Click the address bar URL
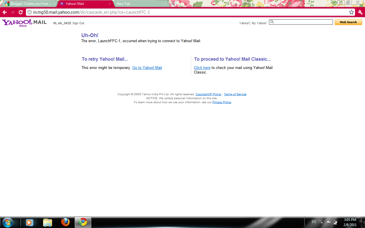 pos(92,12)
